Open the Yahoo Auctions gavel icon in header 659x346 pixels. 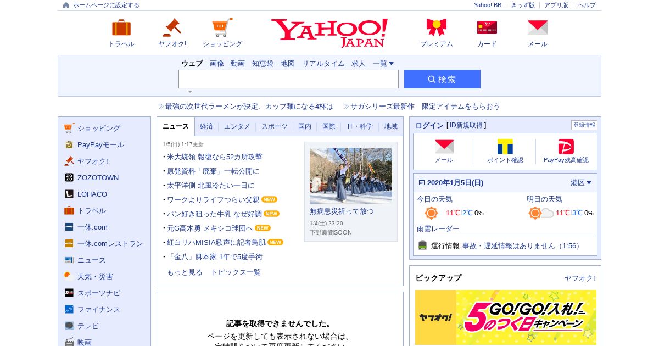tap(172, 27)
